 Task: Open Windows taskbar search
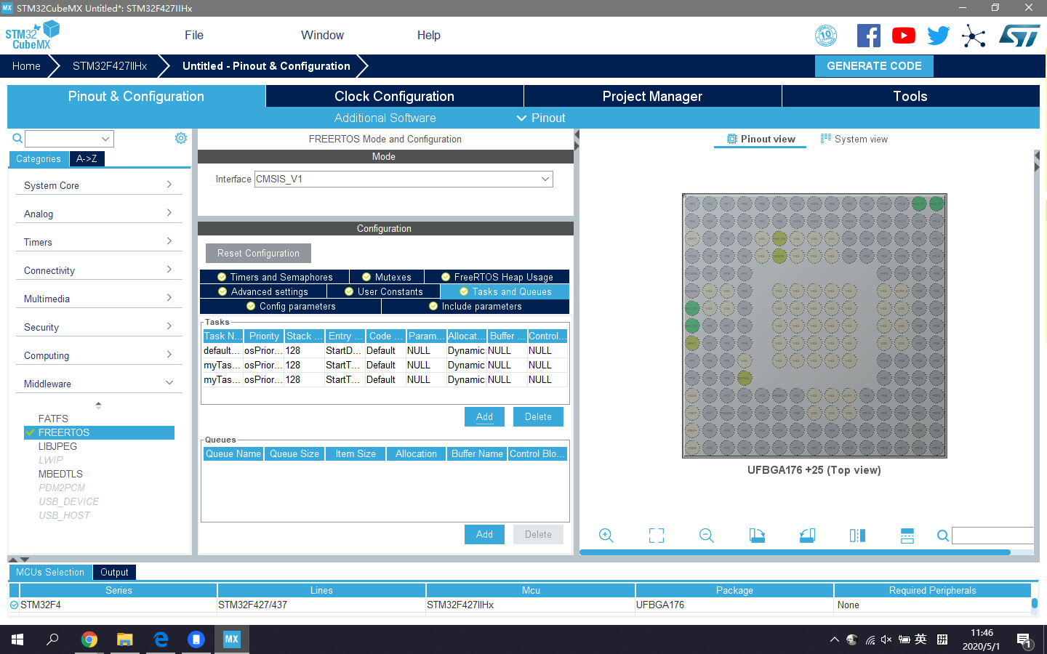[x=53, y=639]
